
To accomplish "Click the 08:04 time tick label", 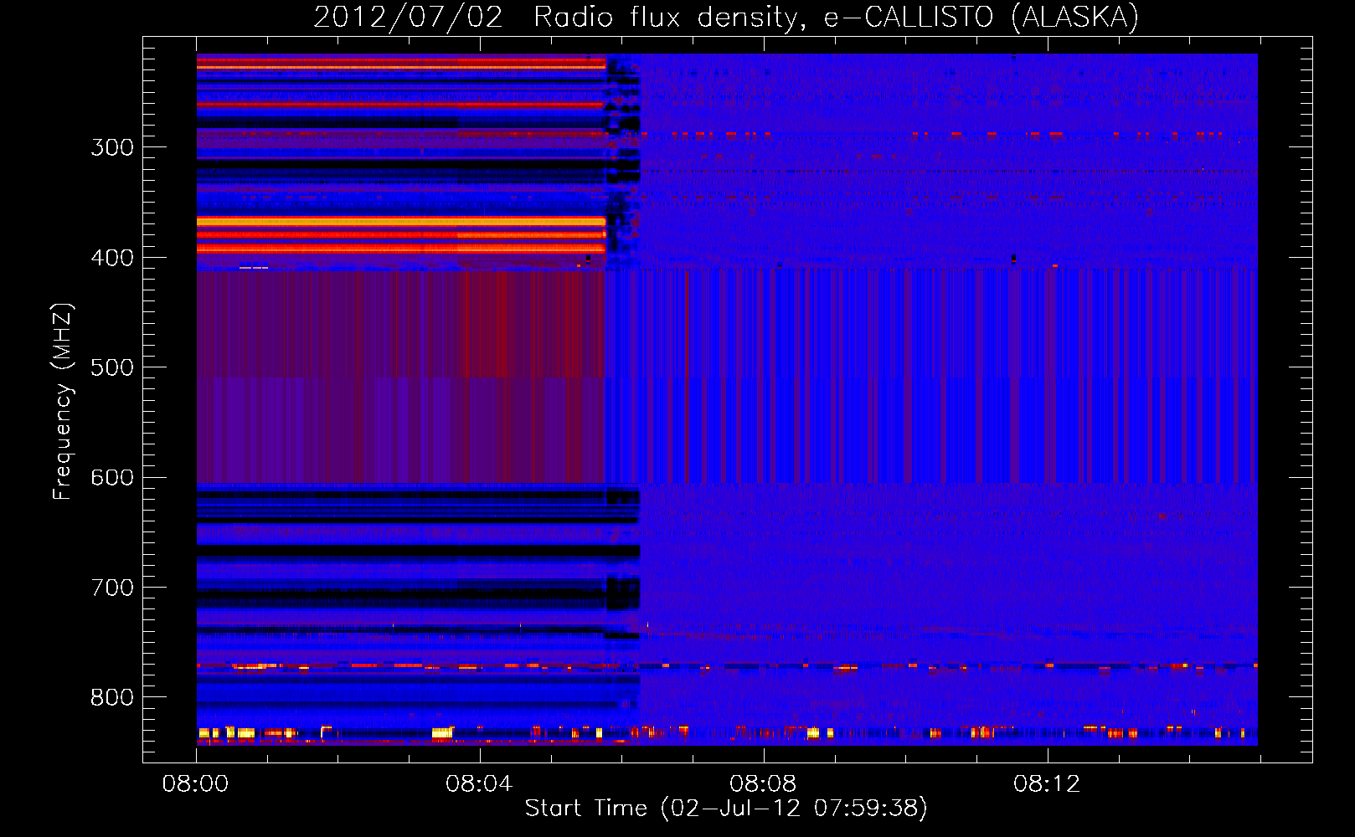I will coord(479,784).
